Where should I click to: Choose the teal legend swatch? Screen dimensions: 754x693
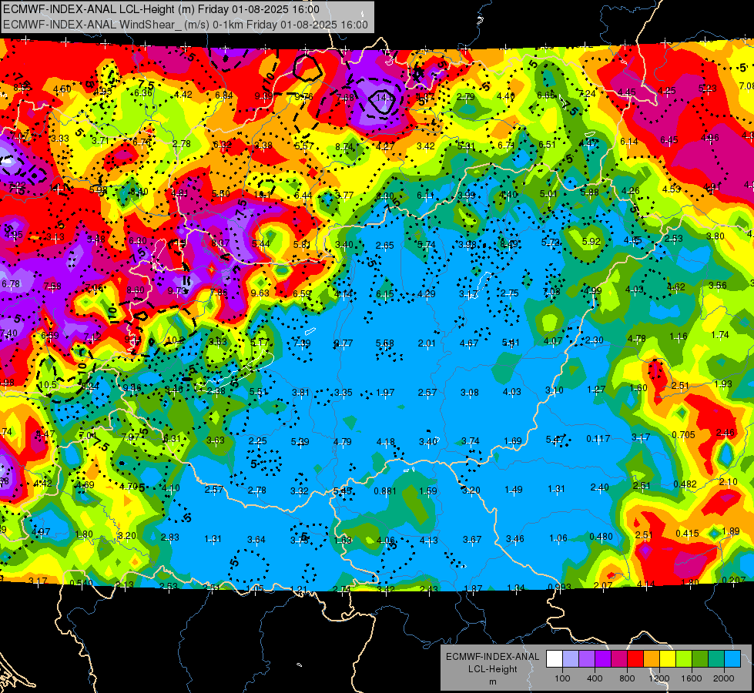(x=716, y=659)
